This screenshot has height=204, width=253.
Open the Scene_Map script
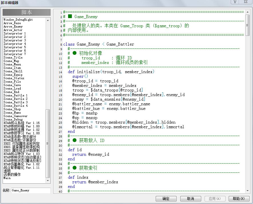(x=11, y=61)
